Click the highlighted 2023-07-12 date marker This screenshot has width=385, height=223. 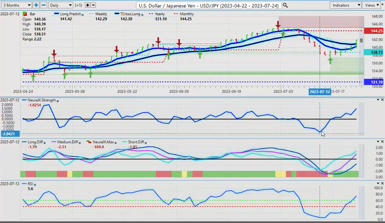320,92
